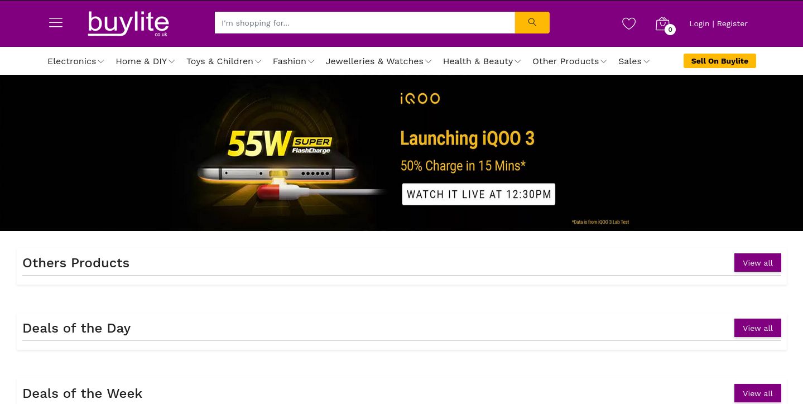Expand the Toys & Children dropdown chevron
The width and height of the screenshot is (803, 404).
pos(258,62)
